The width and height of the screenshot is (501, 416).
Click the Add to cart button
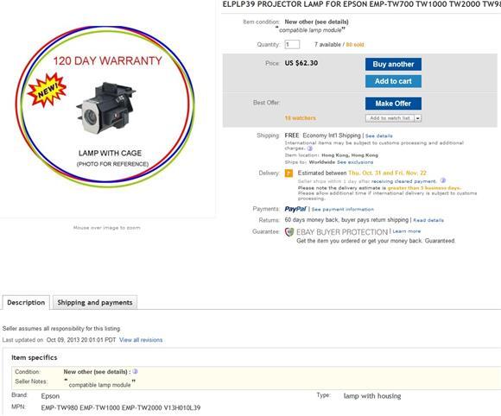393,81
